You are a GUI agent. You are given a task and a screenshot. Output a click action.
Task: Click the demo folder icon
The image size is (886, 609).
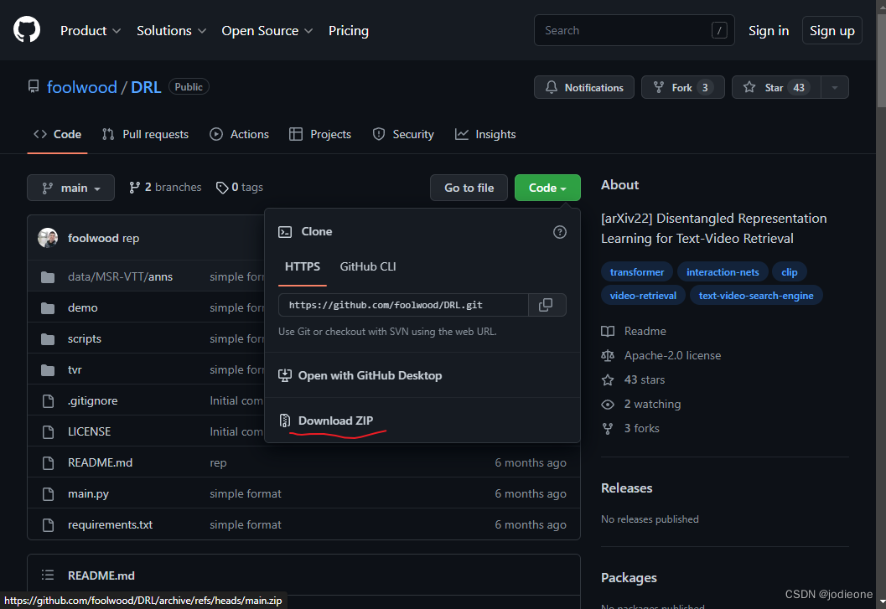tap(48, 308)
